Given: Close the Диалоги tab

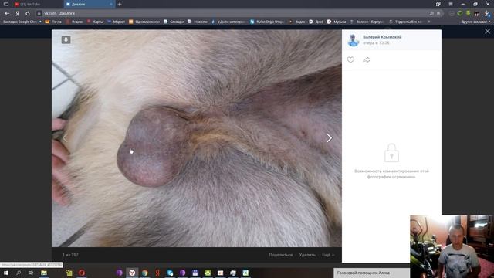Looking at the screenshot, I should (x=111, y=5).
